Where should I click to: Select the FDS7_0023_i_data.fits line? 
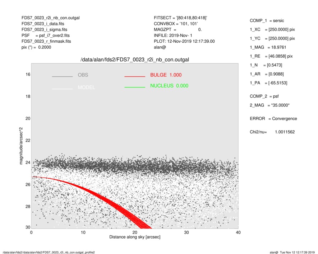(43, 24)
